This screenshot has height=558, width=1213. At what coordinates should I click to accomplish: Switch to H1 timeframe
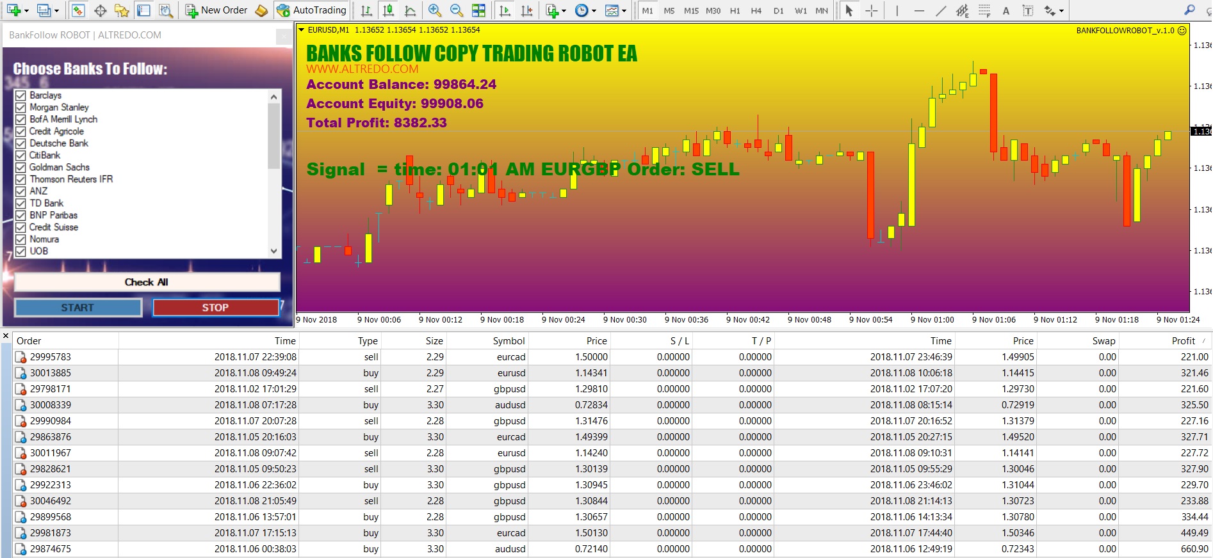coord(735,10)
